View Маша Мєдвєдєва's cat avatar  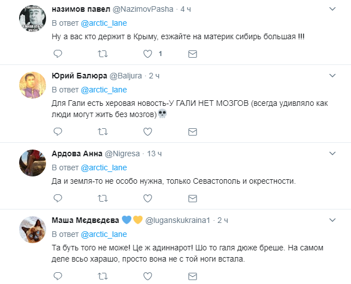pyautogui.click(x=33, y=230)
